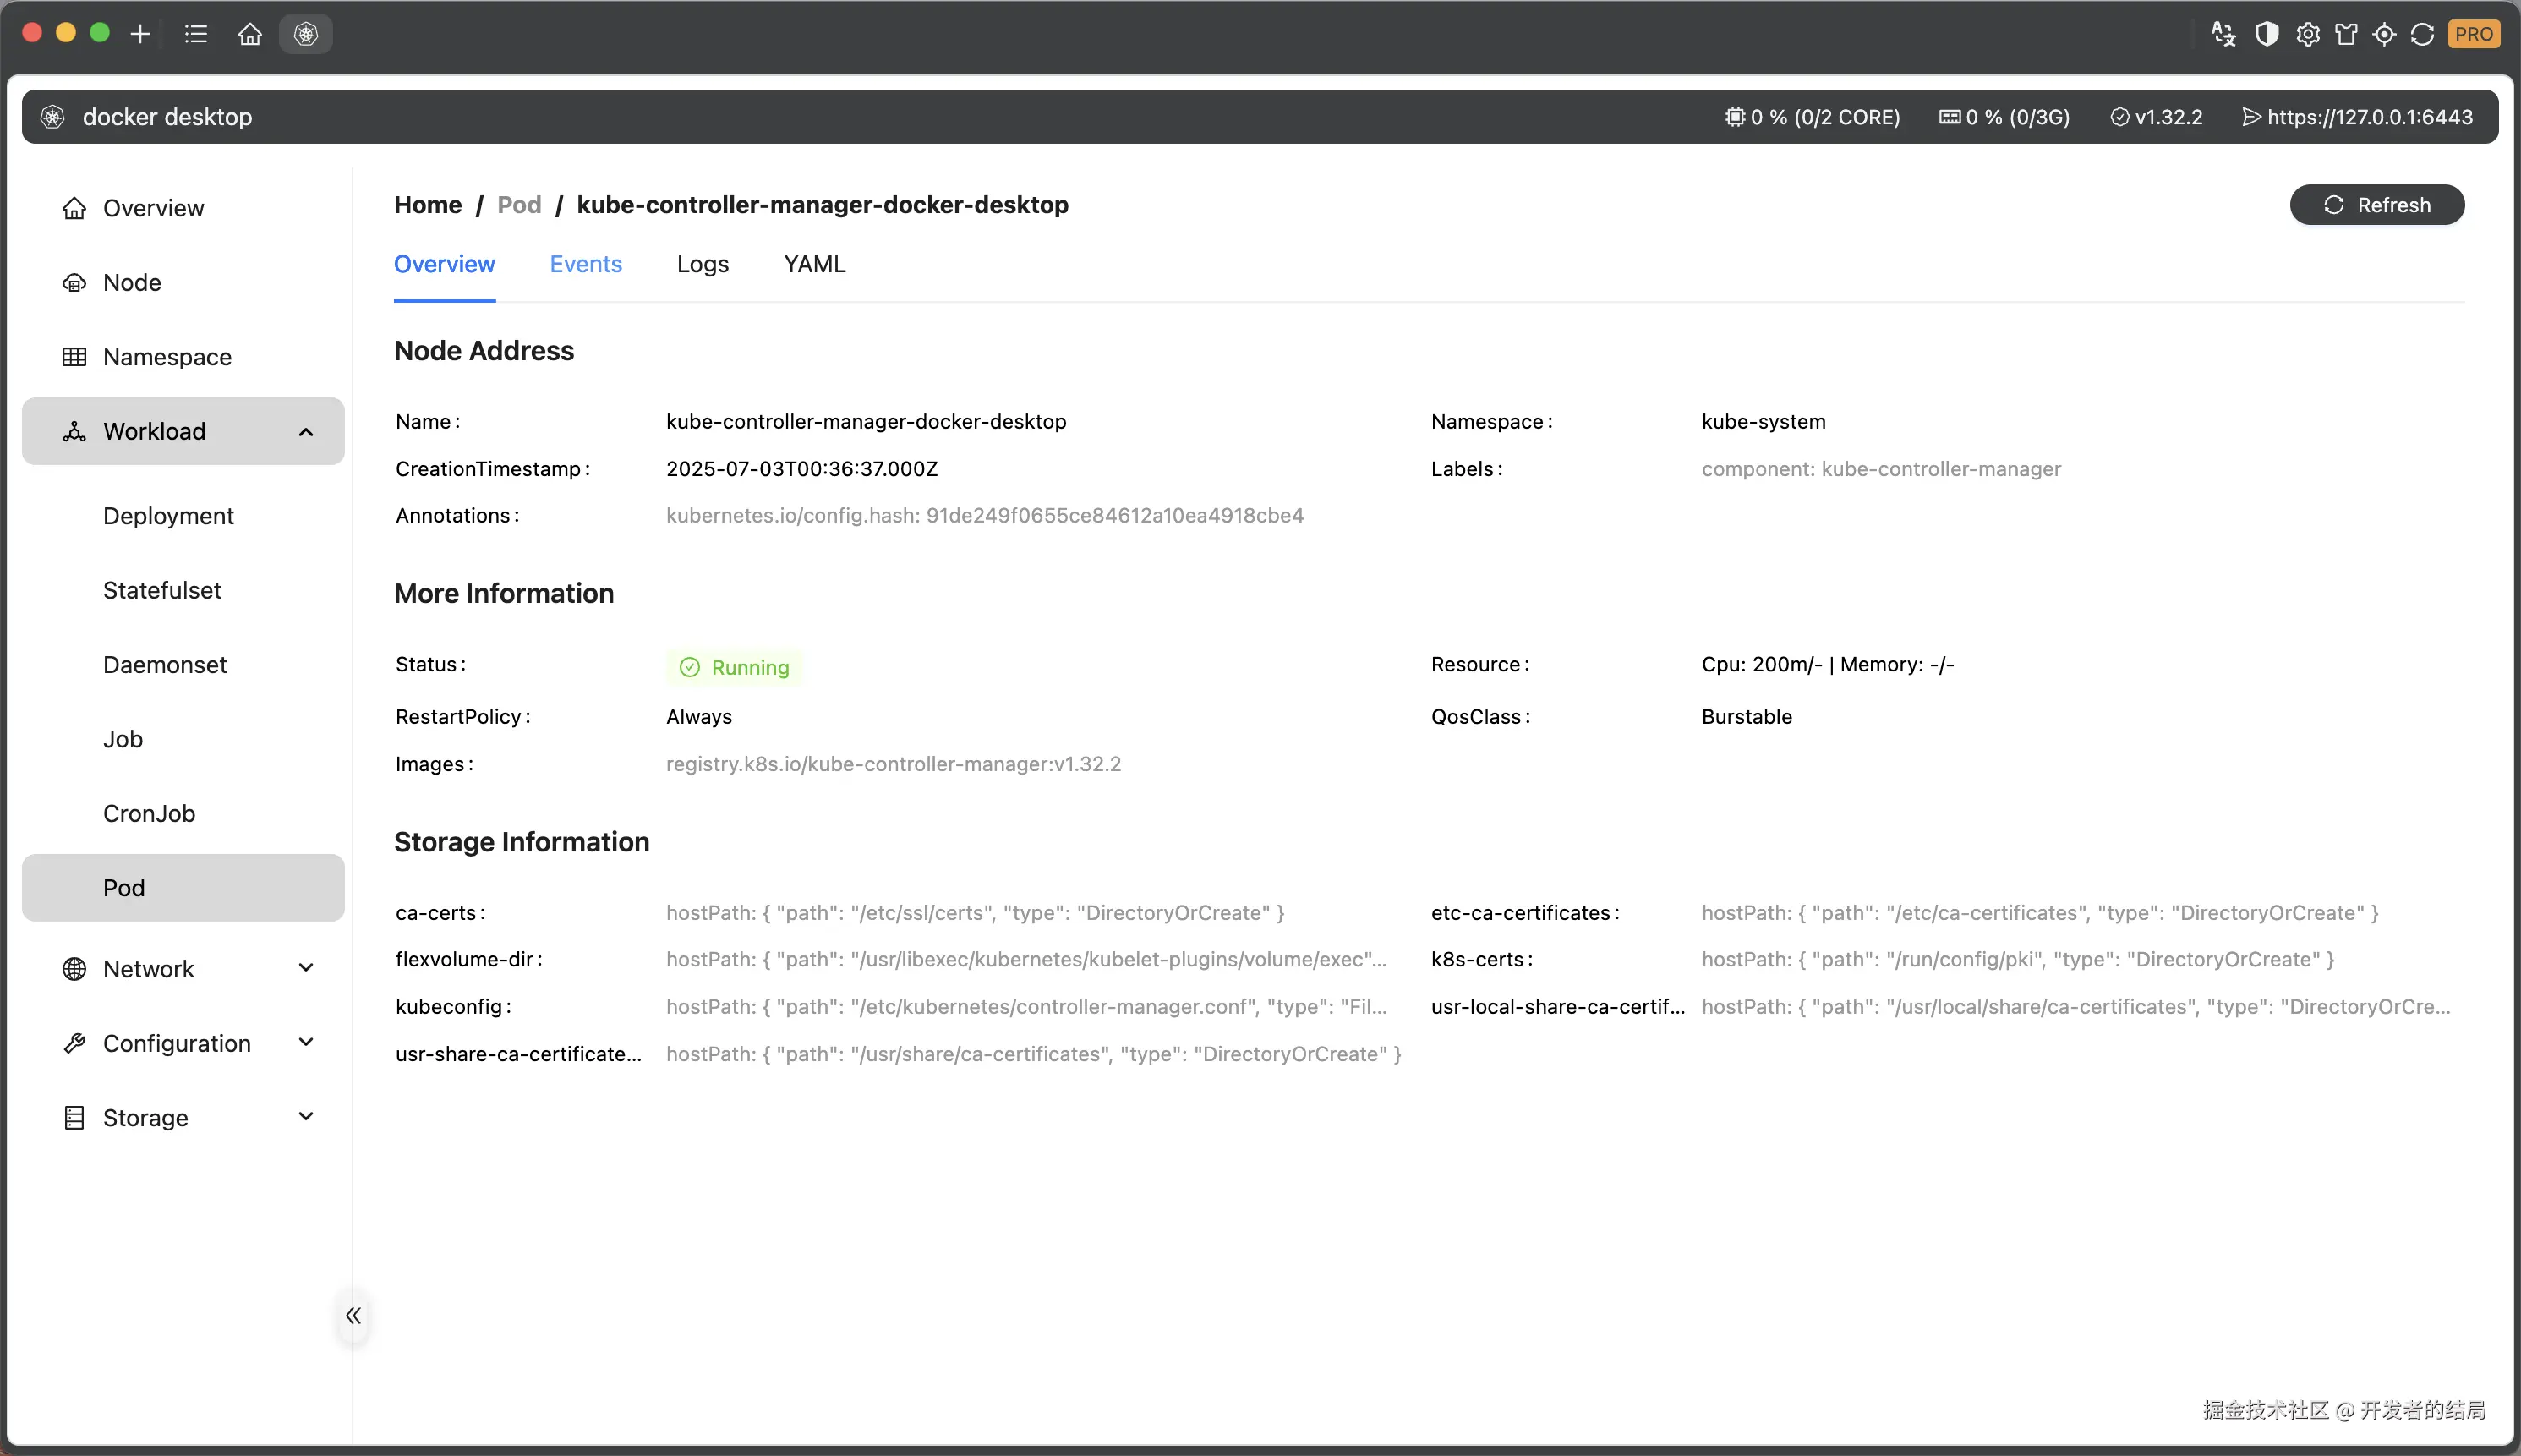Click the orange PRO badge
The width and height of the screenshot is (2521, 1456).
[x=2473, y=34]
